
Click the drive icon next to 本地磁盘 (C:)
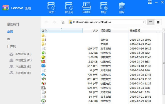coord(11,54)
